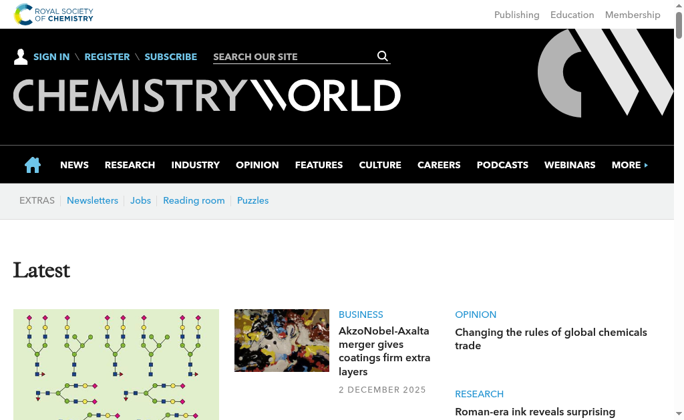Image resolution: width=684 pixels, height=420 pixels.
Task: Click the large CW emblem graphic
Action: pyautogui.click(x=605, y=72)
